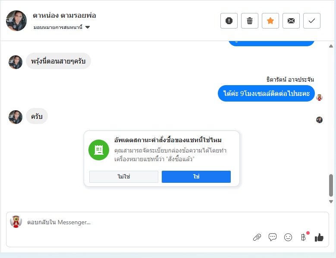
Task: Mark conversation unread with envelope icon
Action: pos(291,21)
